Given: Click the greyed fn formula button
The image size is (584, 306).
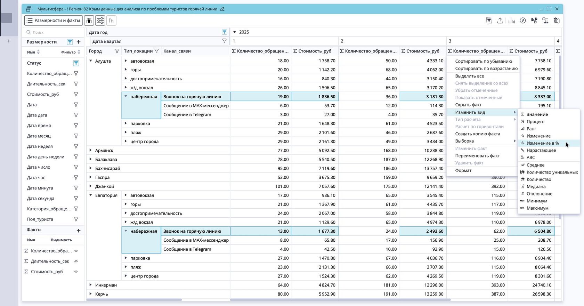Looking at the screenshot, I should pyautogui.click(x=111, y=21).
